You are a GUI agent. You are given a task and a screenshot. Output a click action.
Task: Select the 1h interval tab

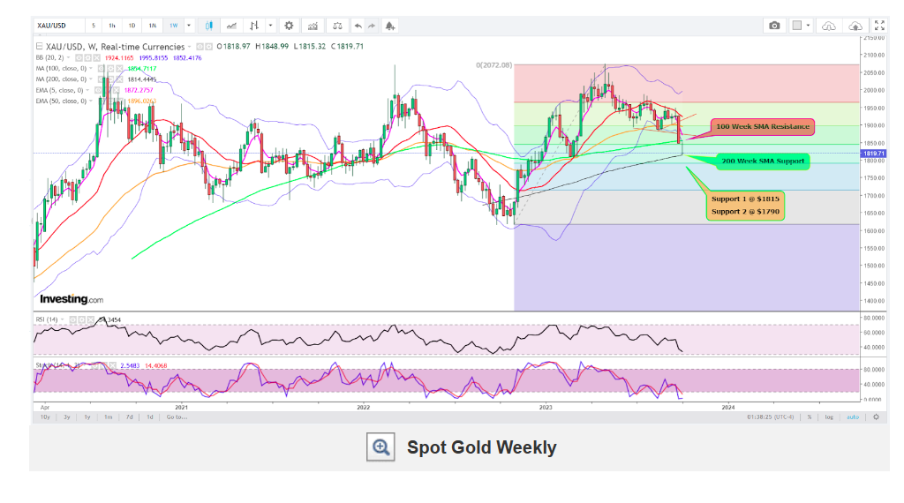[x=111, y=26]
